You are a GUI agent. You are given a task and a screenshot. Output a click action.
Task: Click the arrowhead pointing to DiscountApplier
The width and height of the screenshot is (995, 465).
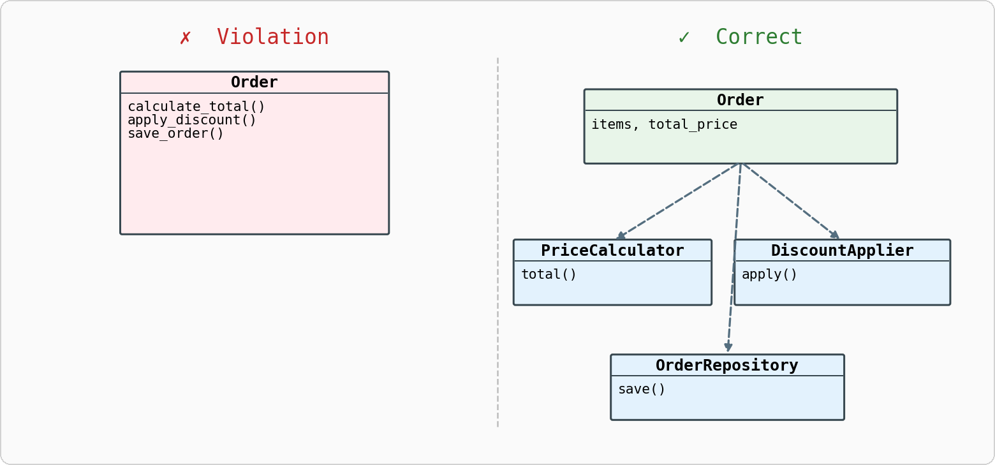click(x=834, y=235)
